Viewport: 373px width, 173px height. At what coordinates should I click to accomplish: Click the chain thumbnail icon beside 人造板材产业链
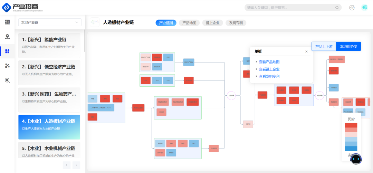(95, 22)
